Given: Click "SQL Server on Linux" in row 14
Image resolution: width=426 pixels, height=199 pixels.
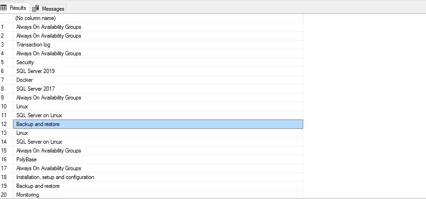Looking at the screenshot, I should click(x=39, y=142).
